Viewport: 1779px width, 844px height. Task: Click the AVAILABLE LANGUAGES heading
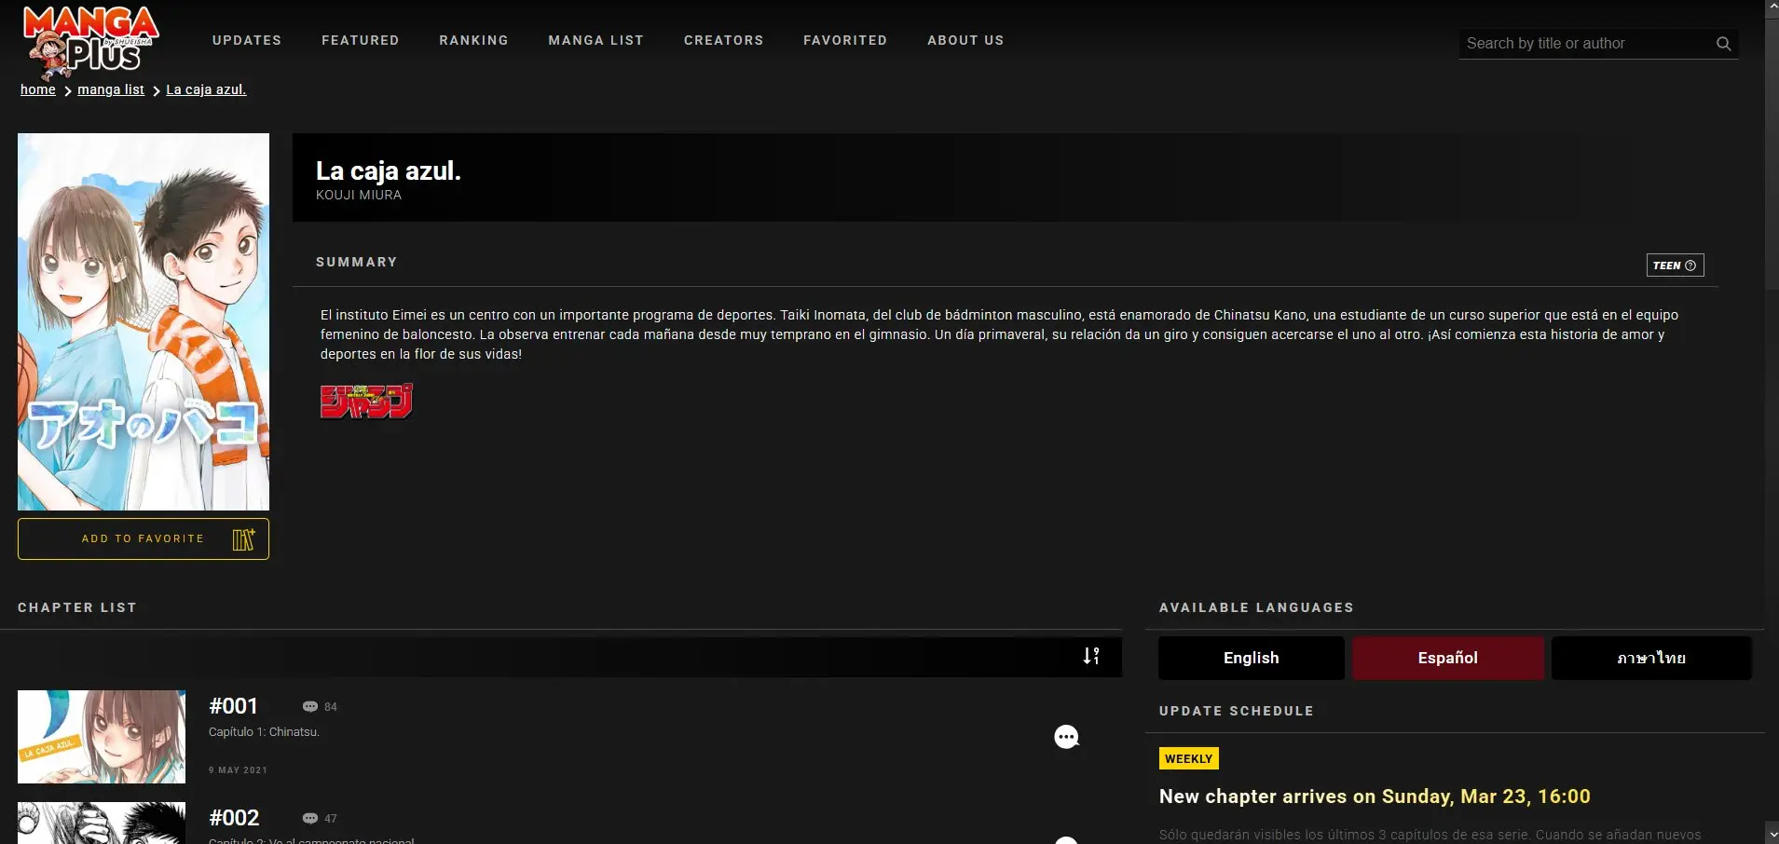click(x=1256, y=607)
